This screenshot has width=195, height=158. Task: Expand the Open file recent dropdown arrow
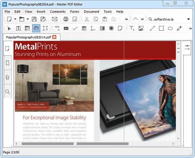pyautogui.click(x=28, y=19)
